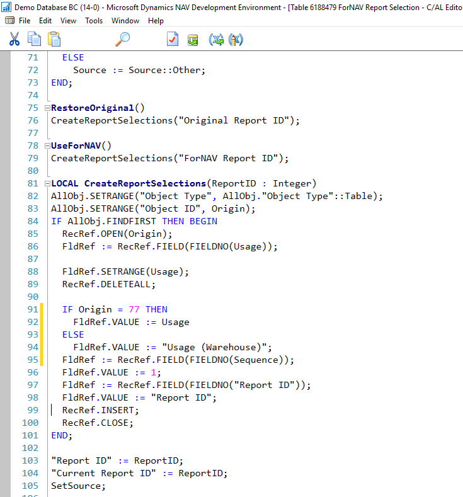Click line number 99
463x497 pixels.
tap(33, 410)
